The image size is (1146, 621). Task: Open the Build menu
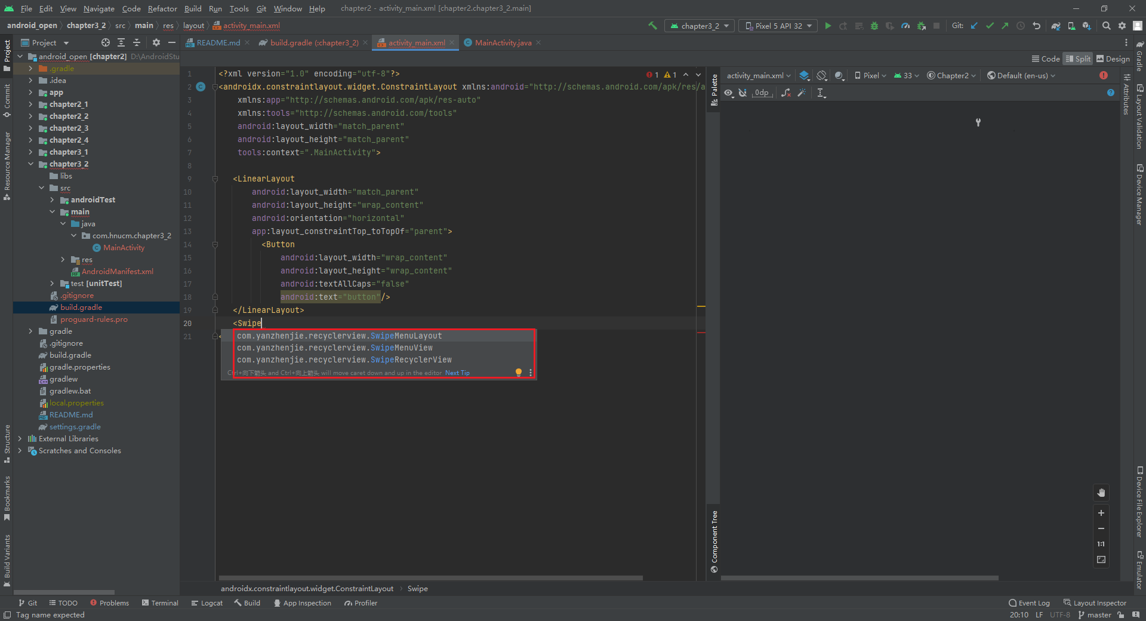click(x=193, y=8)
